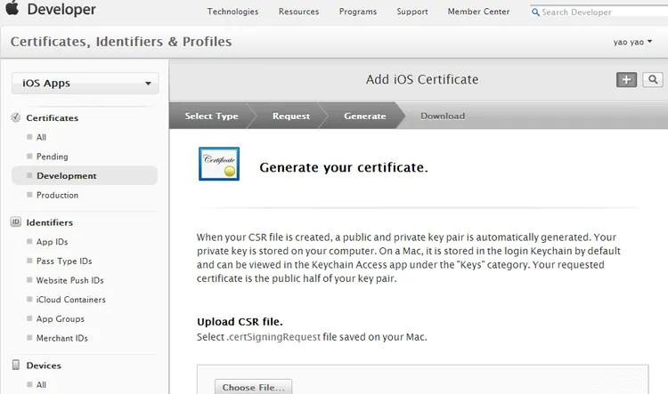The width and height of the screenshot is (668, 394).
Task: Open App IDs list
Action: pyautogui.click(x=52, y=242)
